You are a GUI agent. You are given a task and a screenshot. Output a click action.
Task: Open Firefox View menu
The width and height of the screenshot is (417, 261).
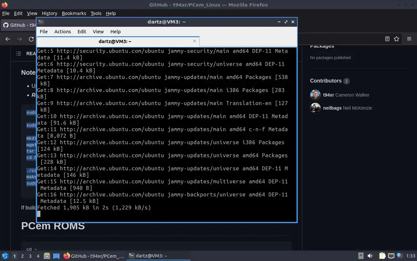(x=32, y=13)
